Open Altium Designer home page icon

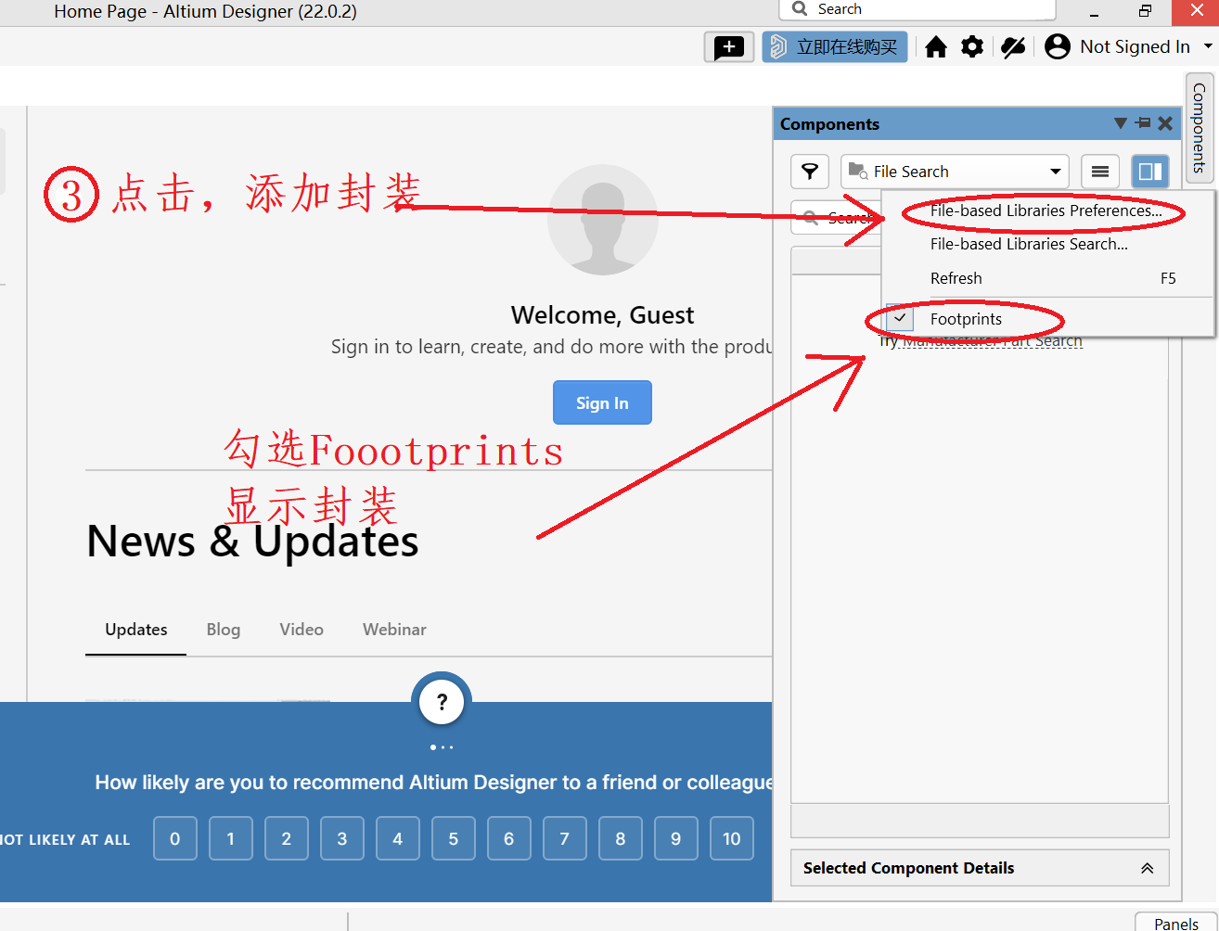pyautogui.click(x=936, y=45)
